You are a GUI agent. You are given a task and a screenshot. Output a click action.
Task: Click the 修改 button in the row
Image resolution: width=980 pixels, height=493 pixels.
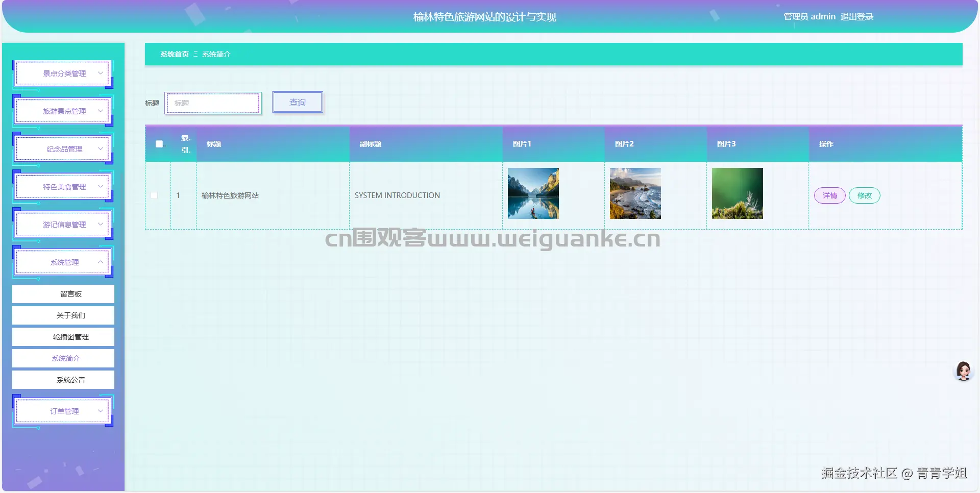865,195
